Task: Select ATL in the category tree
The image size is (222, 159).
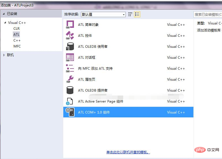Action: click(17, 34)
